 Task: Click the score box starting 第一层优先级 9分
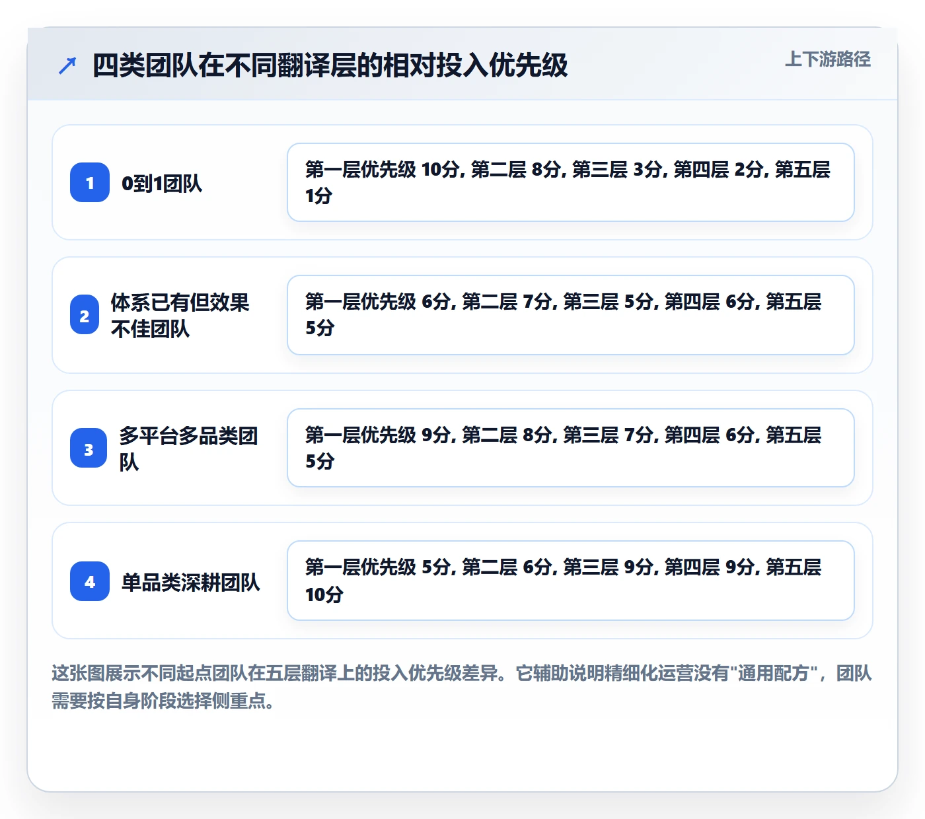pyautogui.click(x=571, y=448)
